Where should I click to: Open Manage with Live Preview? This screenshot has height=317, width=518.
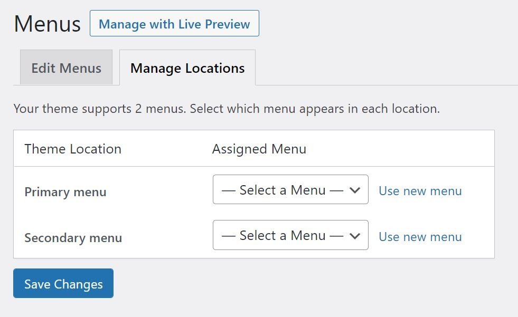[174, 23]
